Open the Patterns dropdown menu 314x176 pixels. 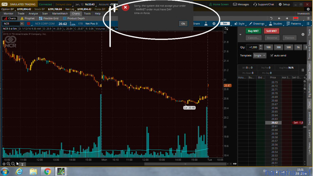(295, 23)
